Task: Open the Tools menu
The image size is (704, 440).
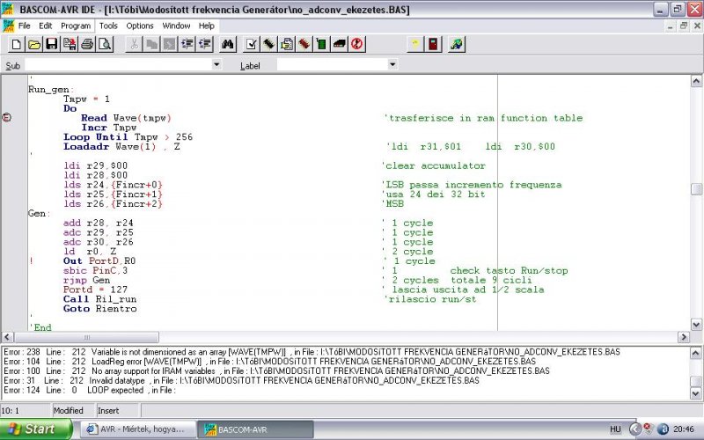Action: [108, 26]
